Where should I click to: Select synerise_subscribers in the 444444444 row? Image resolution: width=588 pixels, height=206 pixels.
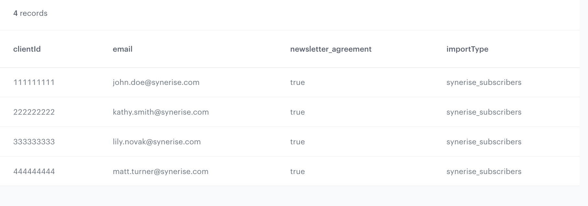[484, 171]
